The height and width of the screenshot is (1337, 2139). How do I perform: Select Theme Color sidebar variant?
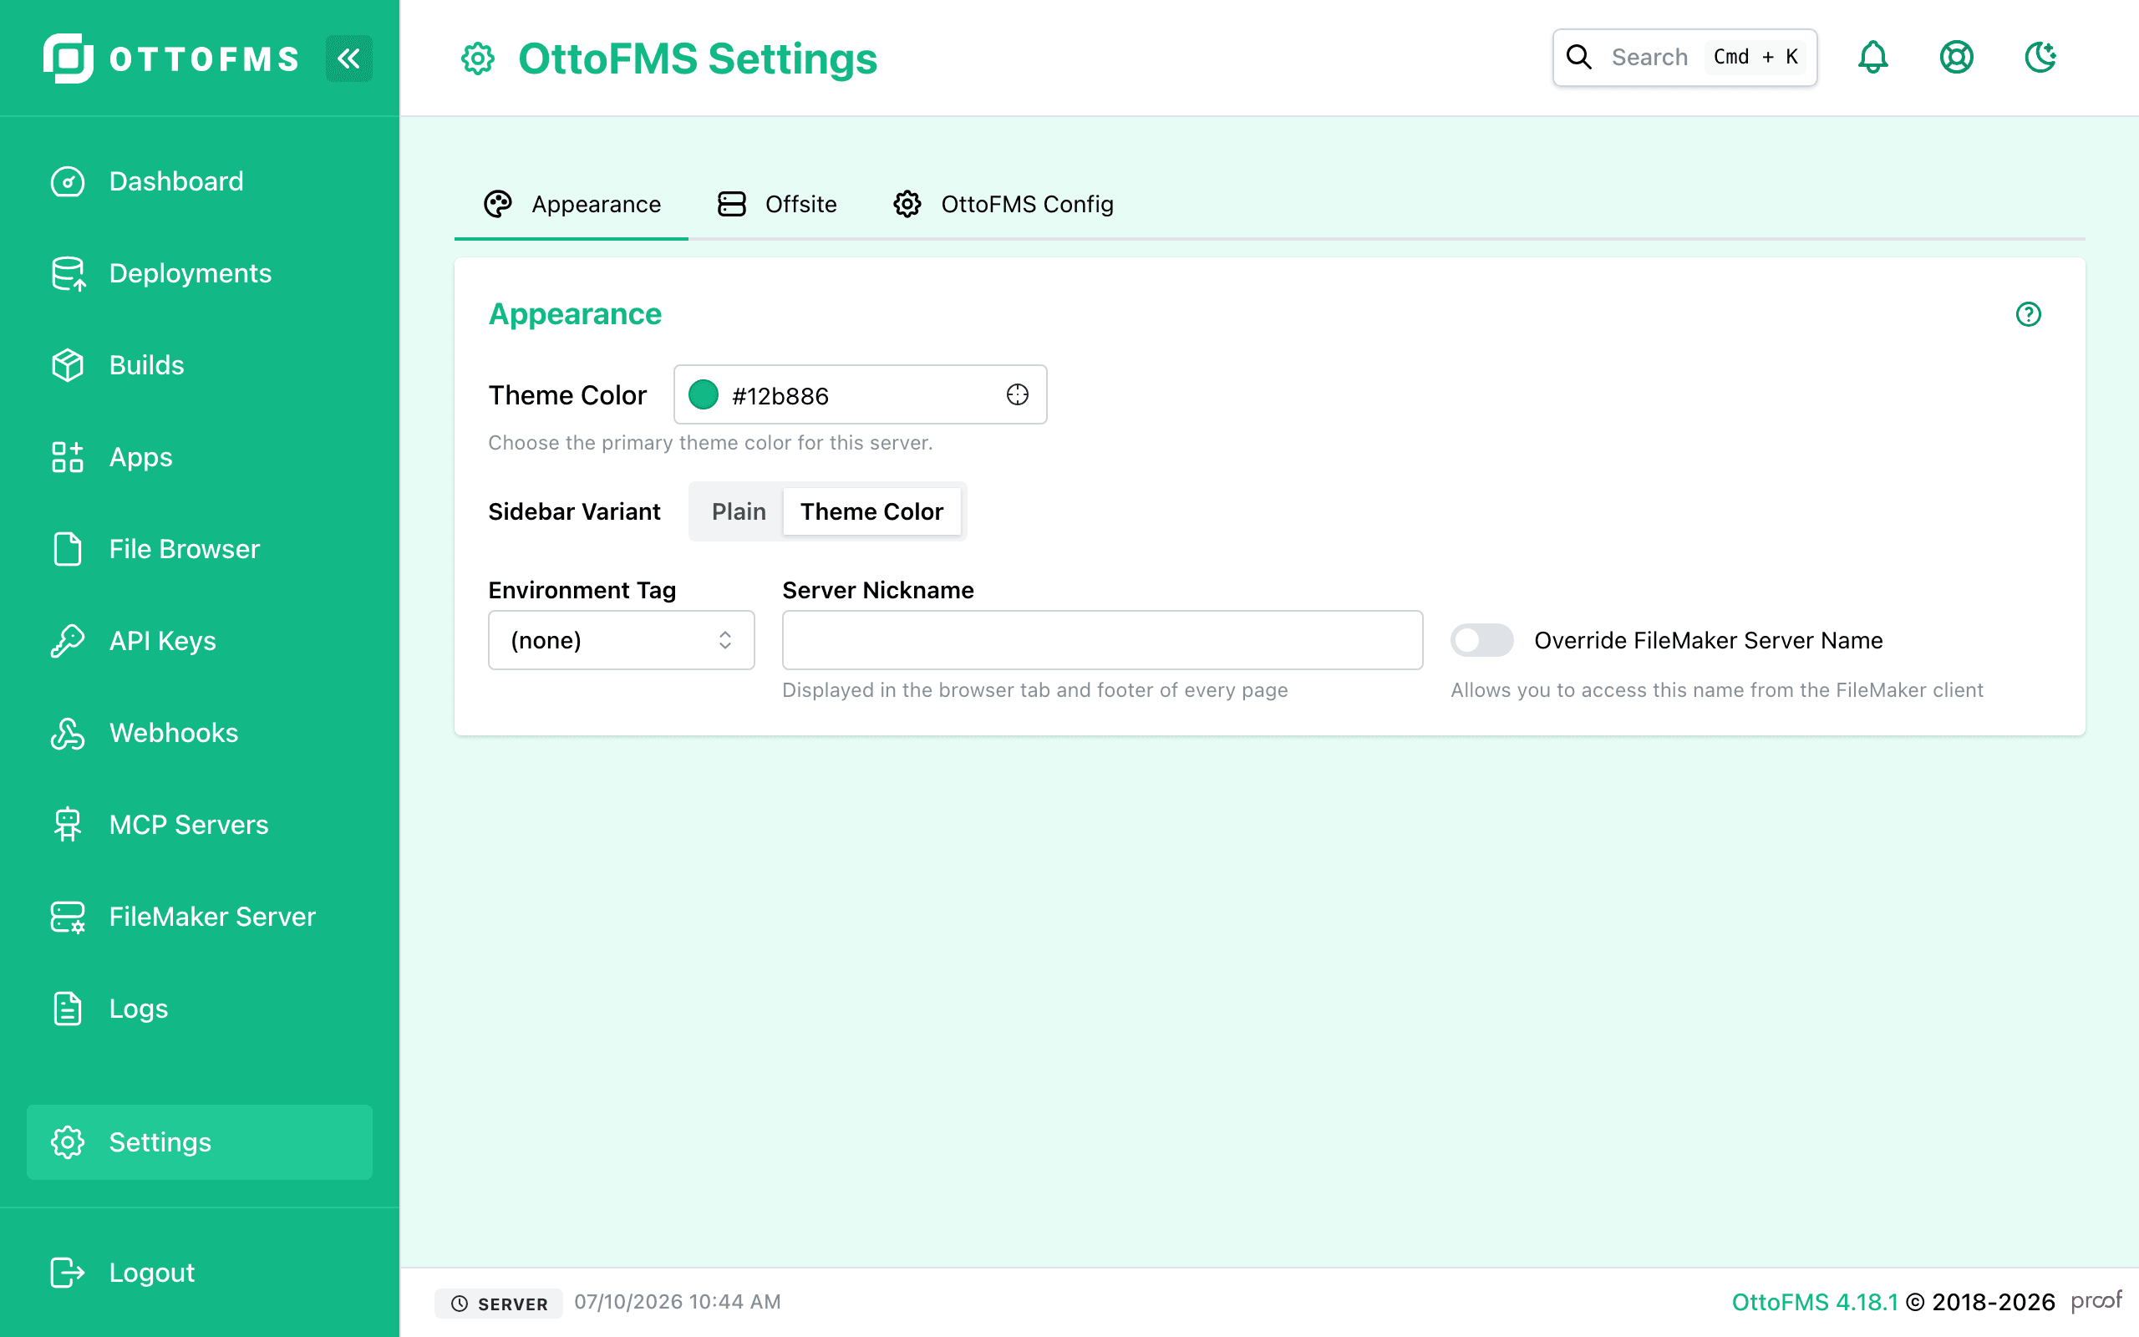tap(871, 511)
